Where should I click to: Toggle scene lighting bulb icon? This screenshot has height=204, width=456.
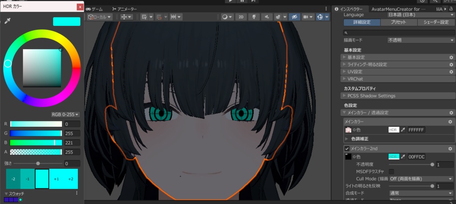click(254, 17)
